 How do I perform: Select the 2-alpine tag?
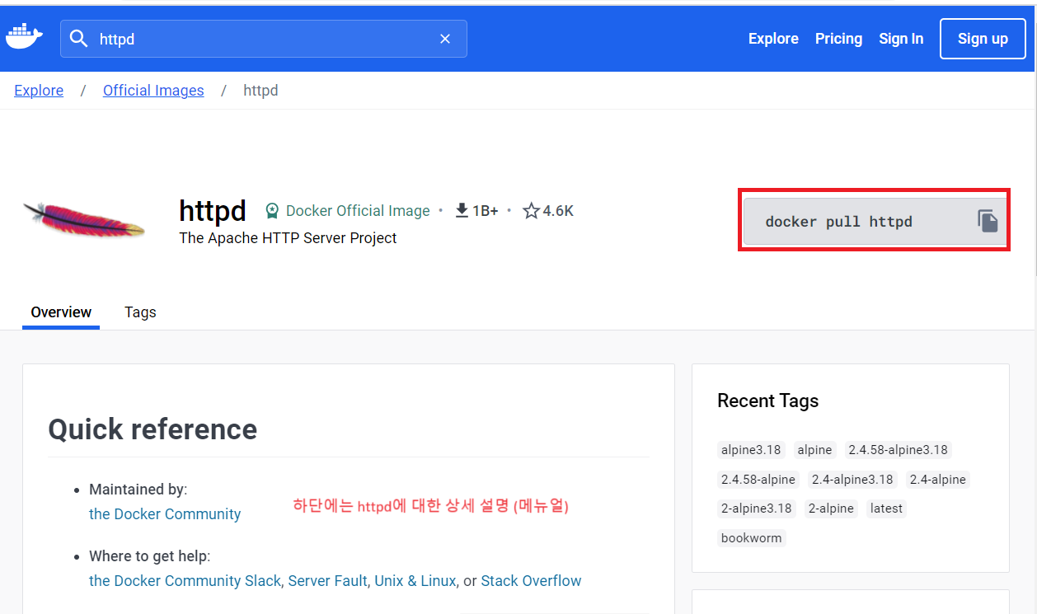point(831,509)
